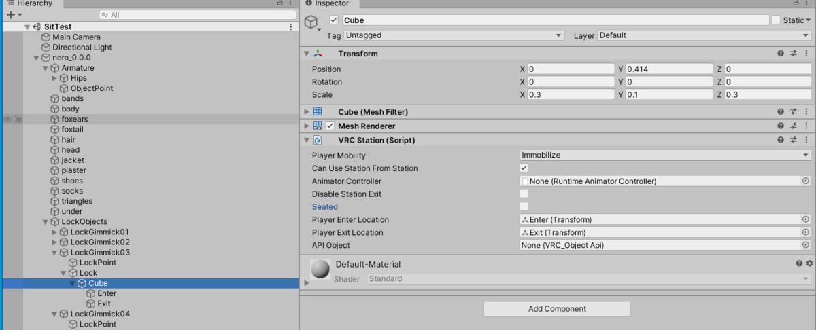The height and width of the screenshot is (330, 816).
Task: Open VRC Station preset icon
Action: [x=794, y=141]
